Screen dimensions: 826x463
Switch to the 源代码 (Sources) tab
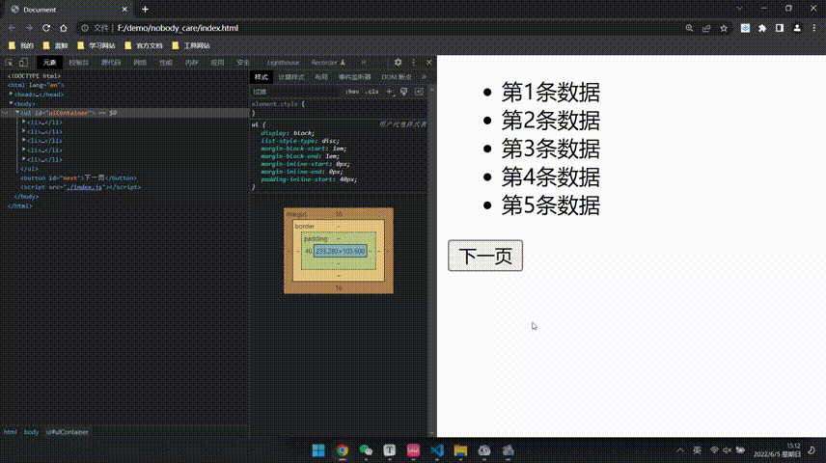click(111, 62)
